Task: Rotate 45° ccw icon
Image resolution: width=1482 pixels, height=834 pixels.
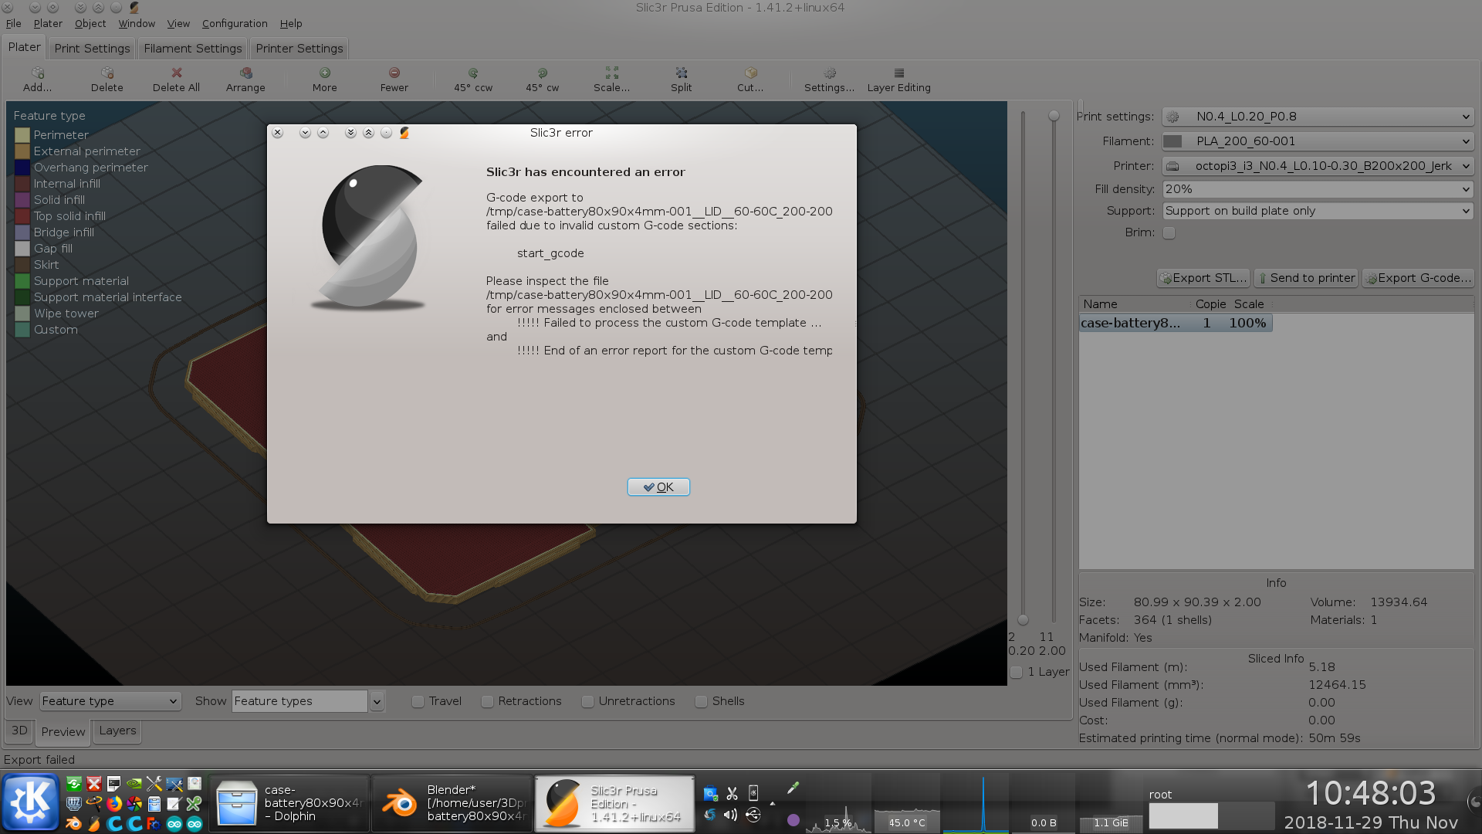Action: click(x=472, y=73)
